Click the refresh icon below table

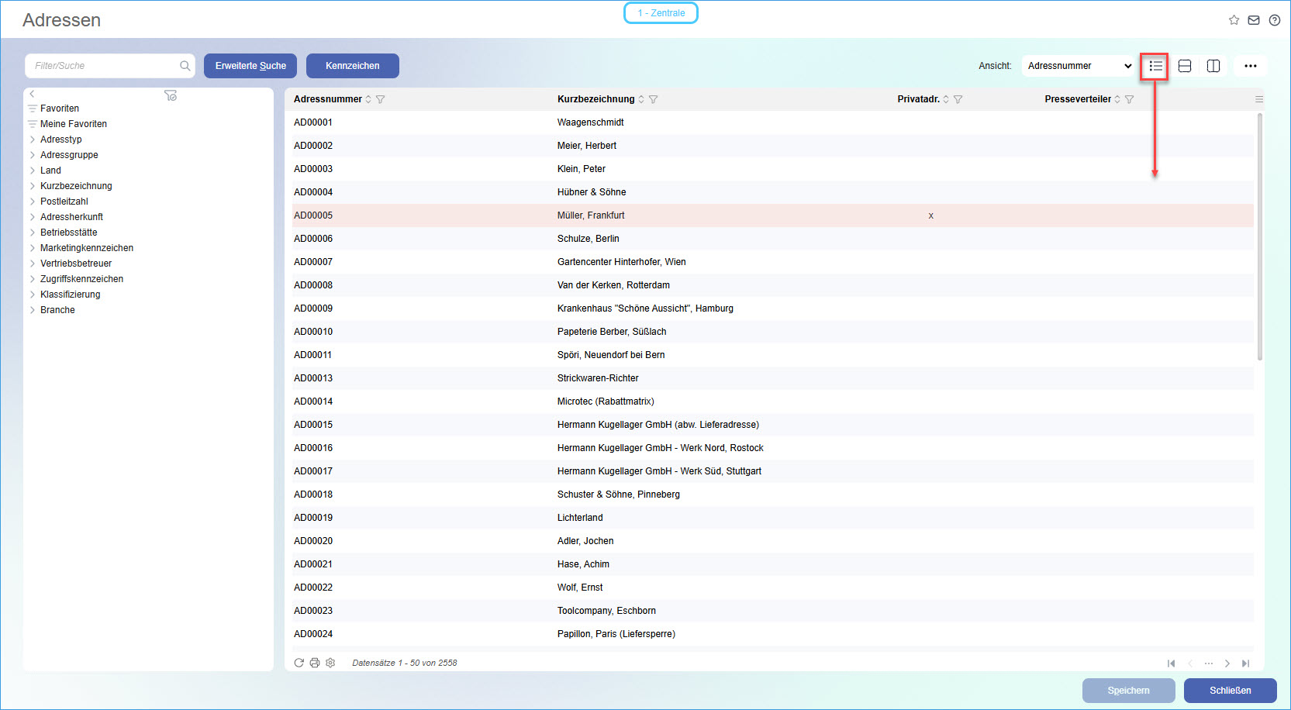(299, 663)
